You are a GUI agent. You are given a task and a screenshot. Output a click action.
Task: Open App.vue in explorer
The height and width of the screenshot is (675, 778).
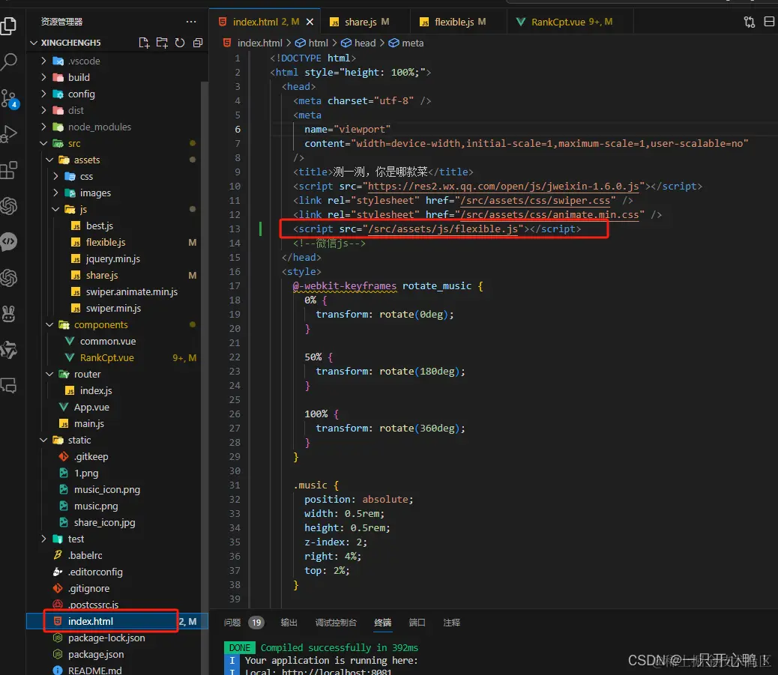point(117,407)
